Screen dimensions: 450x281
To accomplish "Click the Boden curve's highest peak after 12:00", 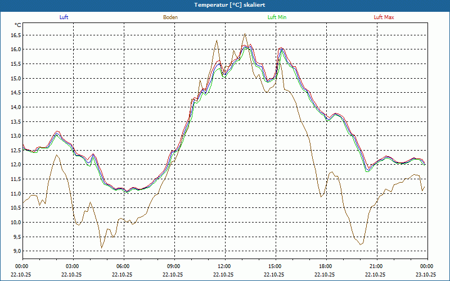I will 245,34.
